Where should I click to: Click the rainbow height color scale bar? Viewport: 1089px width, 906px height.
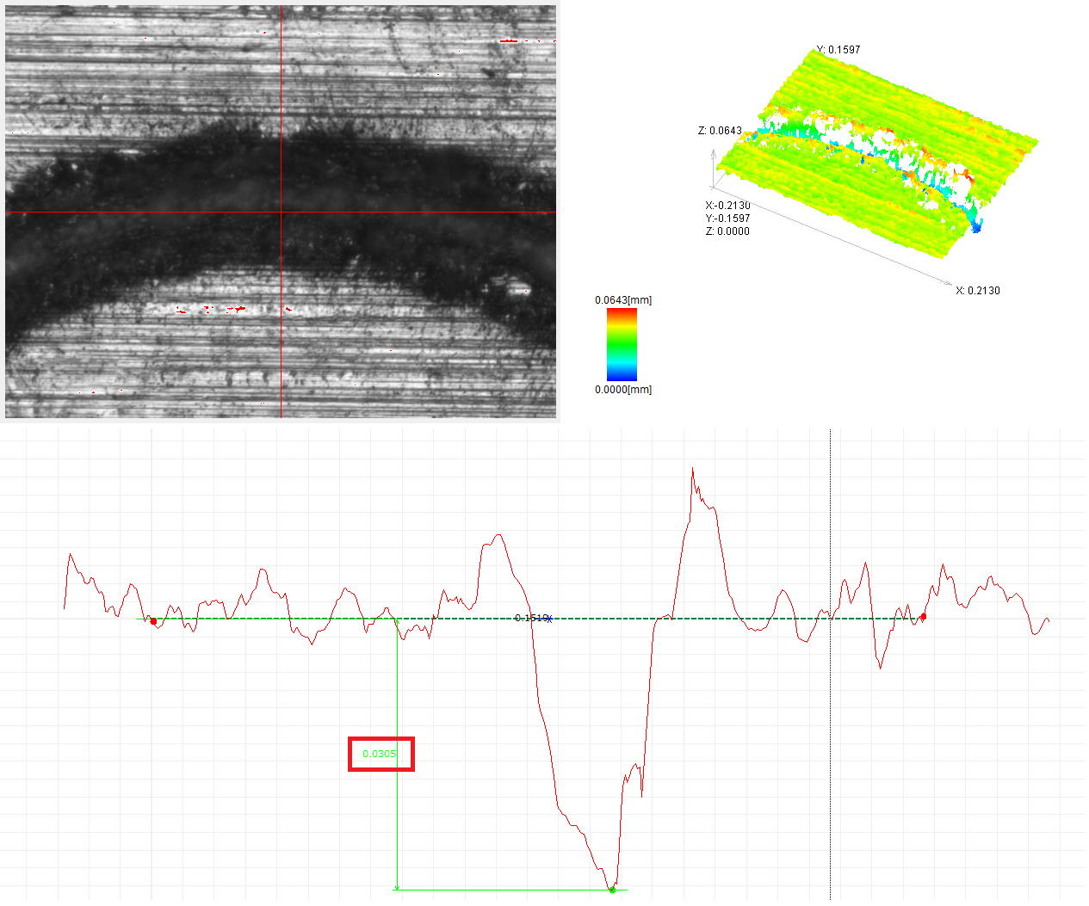point(622,344)
